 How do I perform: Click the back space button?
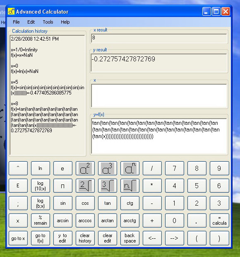[x=130, y=238]
